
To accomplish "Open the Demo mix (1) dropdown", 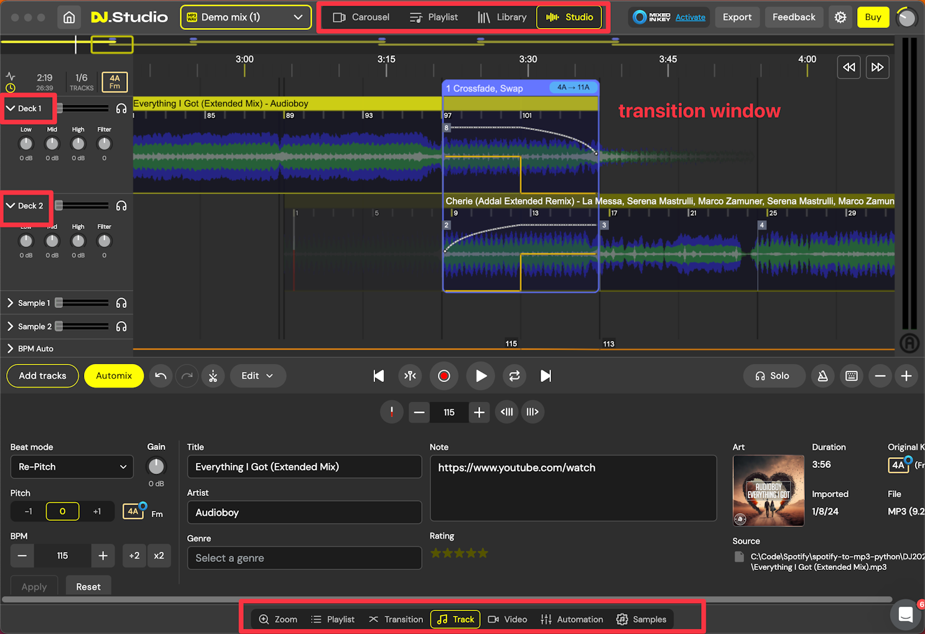I will click(246, 17).
